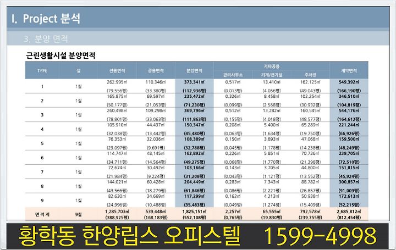
Task: Select the cell '110.346㎡'
Action: point(156,82)
